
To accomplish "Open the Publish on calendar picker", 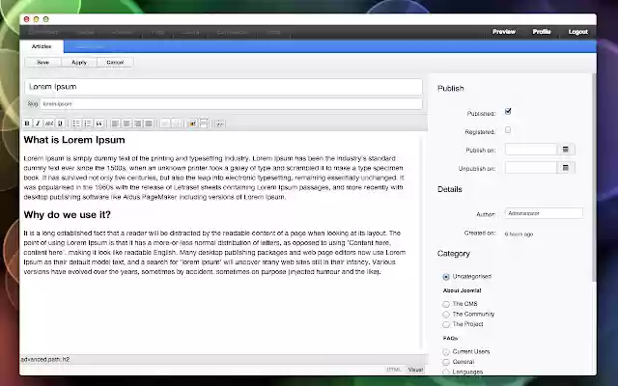I will click(x=566, y=150).
